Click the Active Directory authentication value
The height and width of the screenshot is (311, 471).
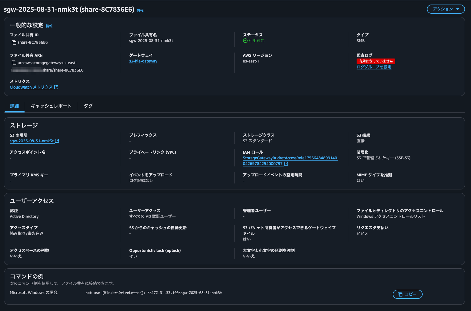24,216
